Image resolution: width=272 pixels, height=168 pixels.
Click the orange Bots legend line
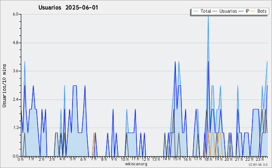tap(253, 11)
